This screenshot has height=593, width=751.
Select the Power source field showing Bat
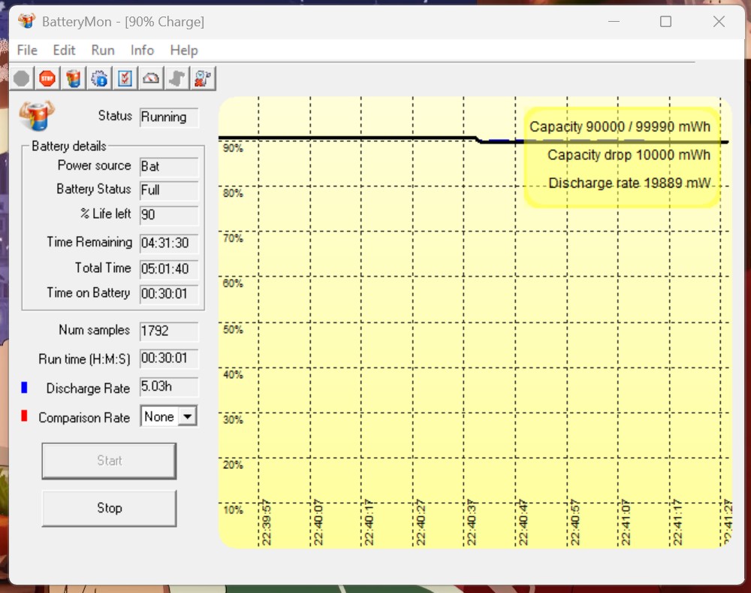click(x=168, y=166)
